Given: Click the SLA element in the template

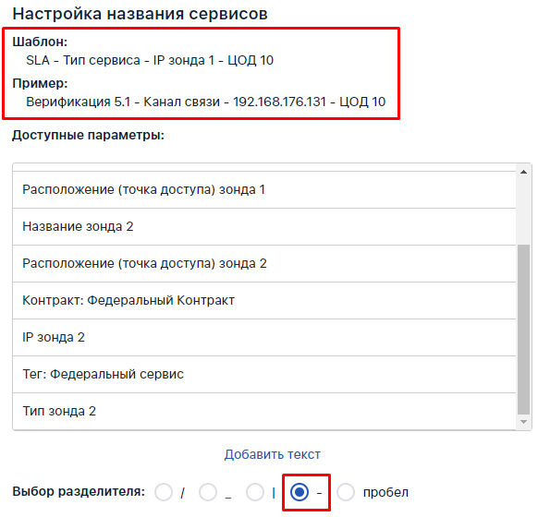Looking at the screenshot, I should click(x=38, y=60).
